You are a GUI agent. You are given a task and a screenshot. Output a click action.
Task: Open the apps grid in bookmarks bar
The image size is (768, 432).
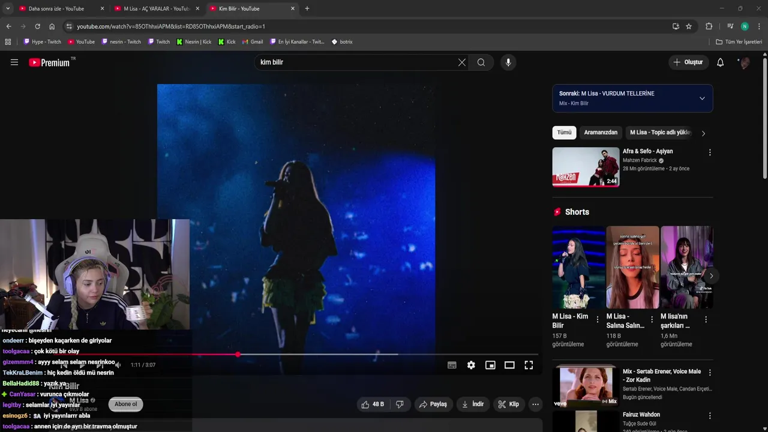(8, 42)
